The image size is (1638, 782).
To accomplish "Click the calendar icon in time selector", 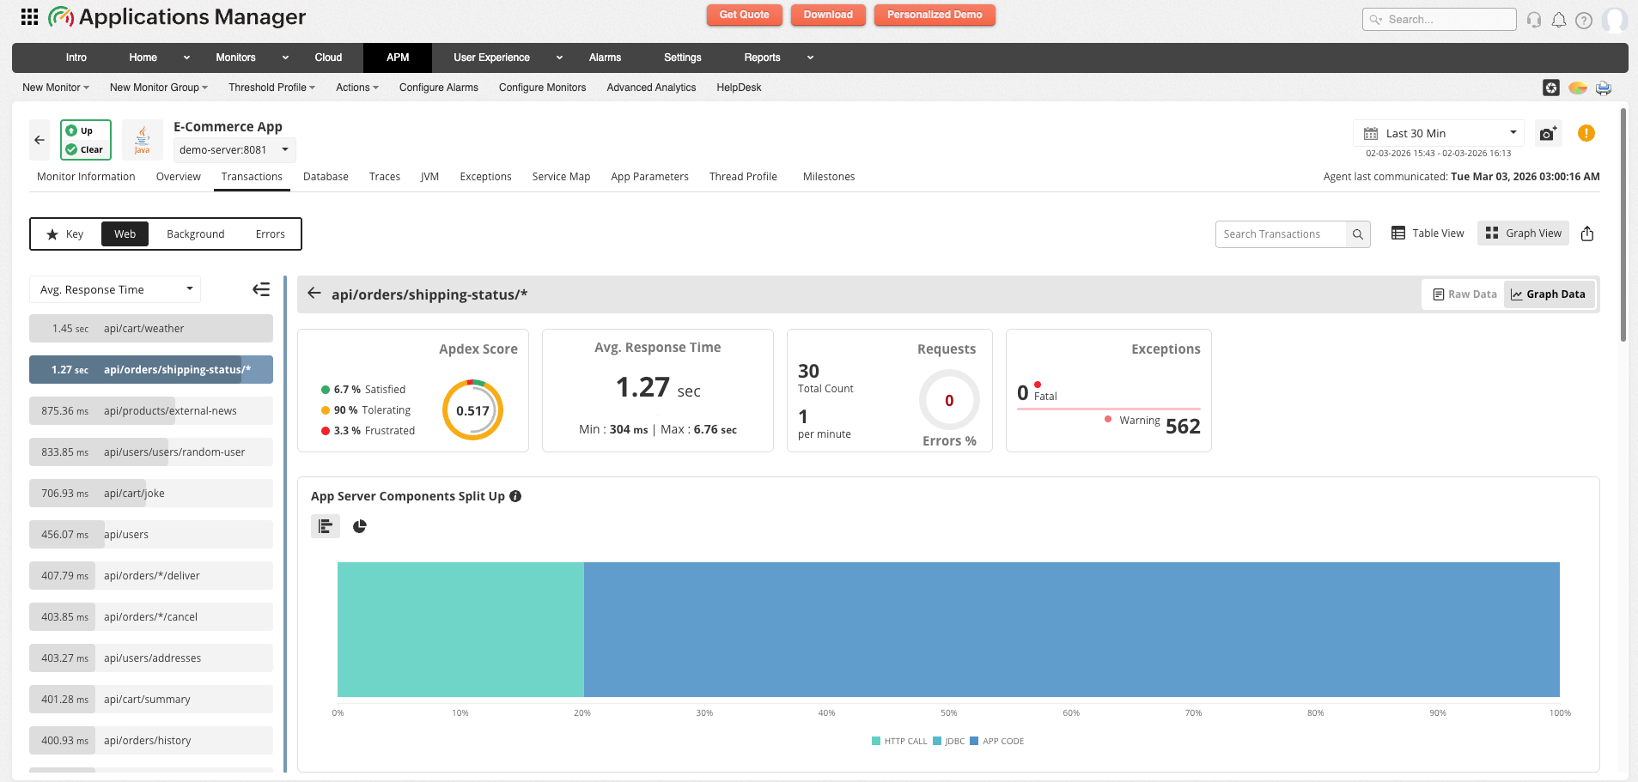I will click(x=1371, y=134).
